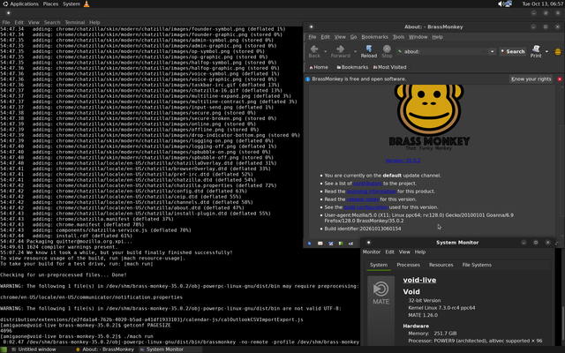Open the Mail component in status bar
Image resolution: width=565 pixels, height=353 pixels.
pyautogui.click(x=320, y=244)
